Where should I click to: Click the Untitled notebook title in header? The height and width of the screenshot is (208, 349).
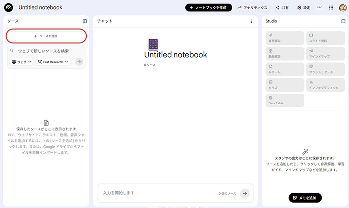click(x=40, y=8)
